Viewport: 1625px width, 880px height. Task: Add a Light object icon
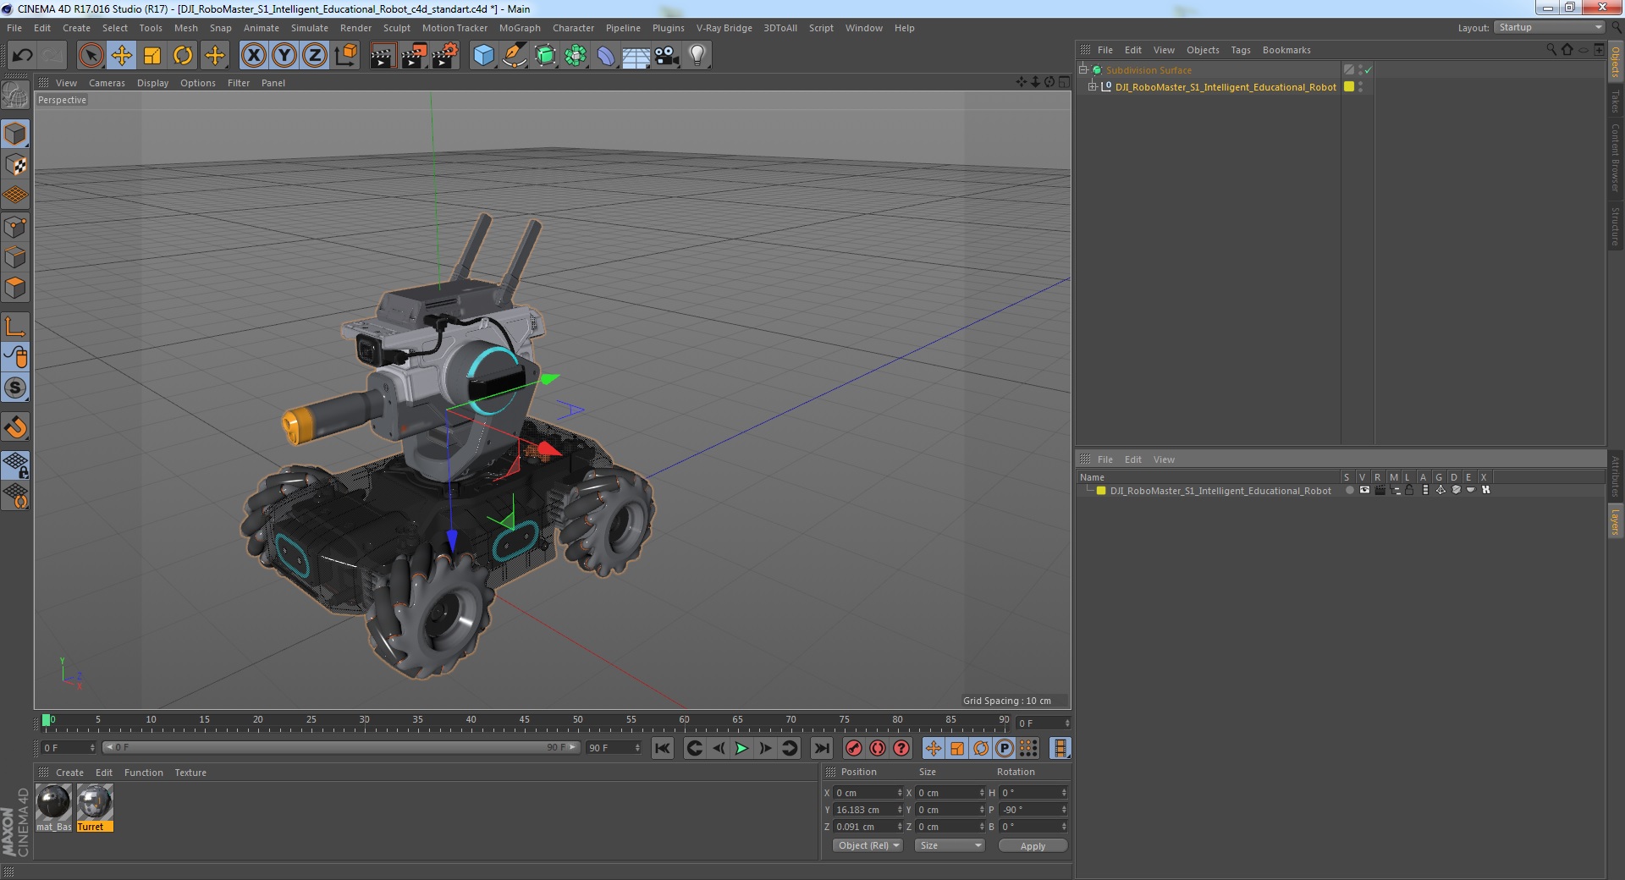(697, 56)
